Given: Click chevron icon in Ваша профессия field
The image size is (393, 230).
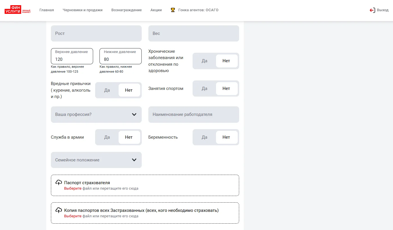Looking at the screenshot, I should [x=134, y=114].
